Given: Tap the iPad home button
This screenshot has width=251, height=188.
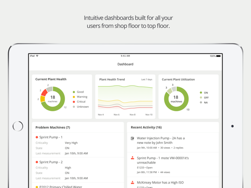Looking at the screenshot, I should [x=18, y=126].
